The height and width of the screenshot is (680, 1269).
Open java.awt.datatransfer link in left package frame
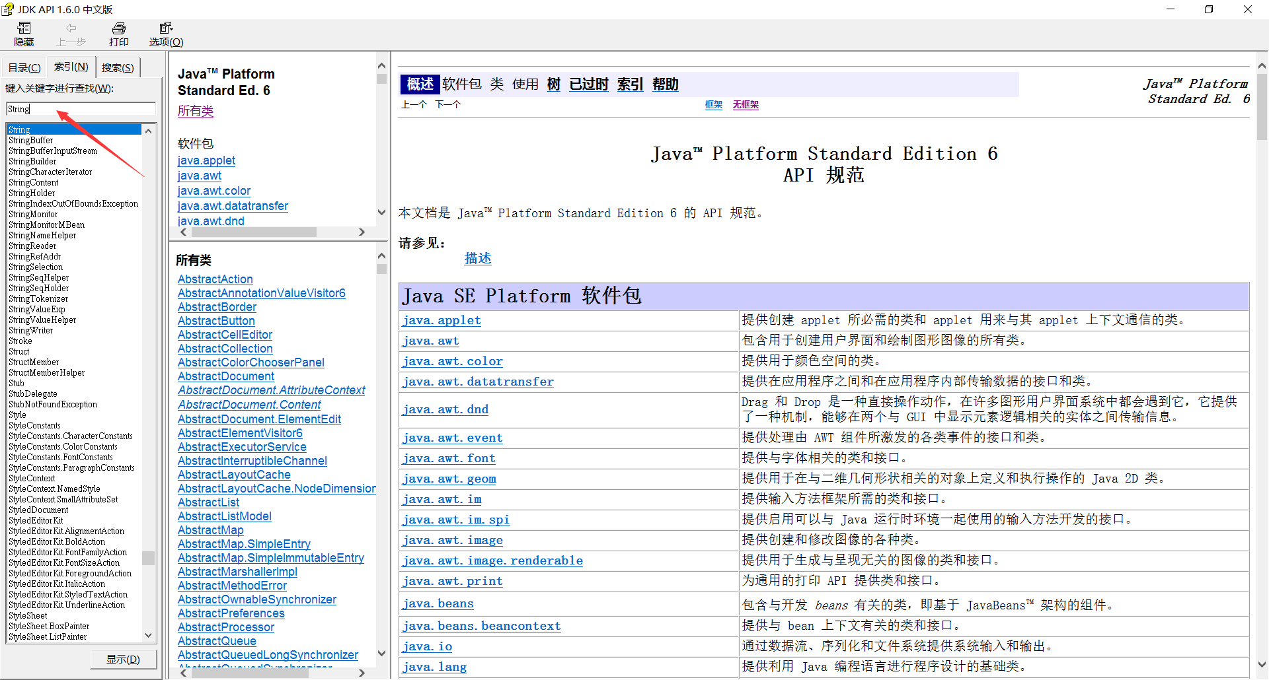[233, 206]
